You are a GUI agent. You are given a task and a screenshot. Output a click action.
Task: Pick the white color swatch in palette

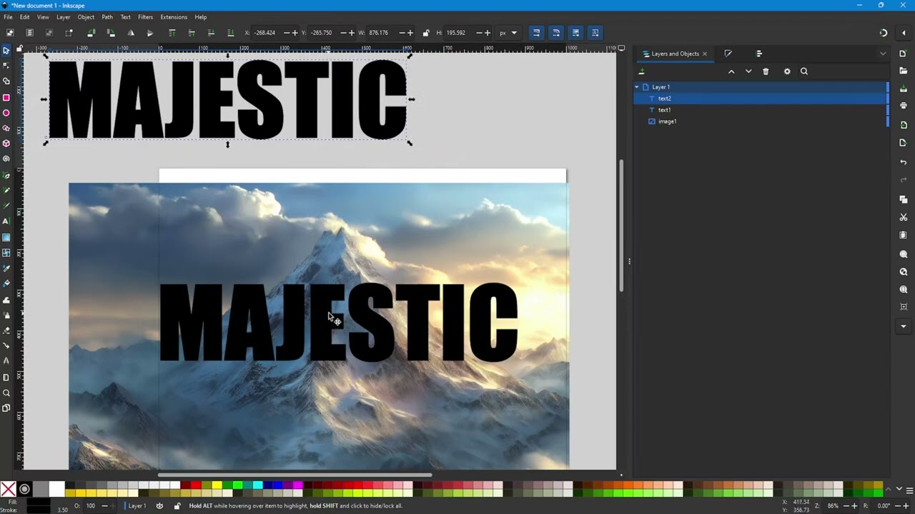coord(56,489)
